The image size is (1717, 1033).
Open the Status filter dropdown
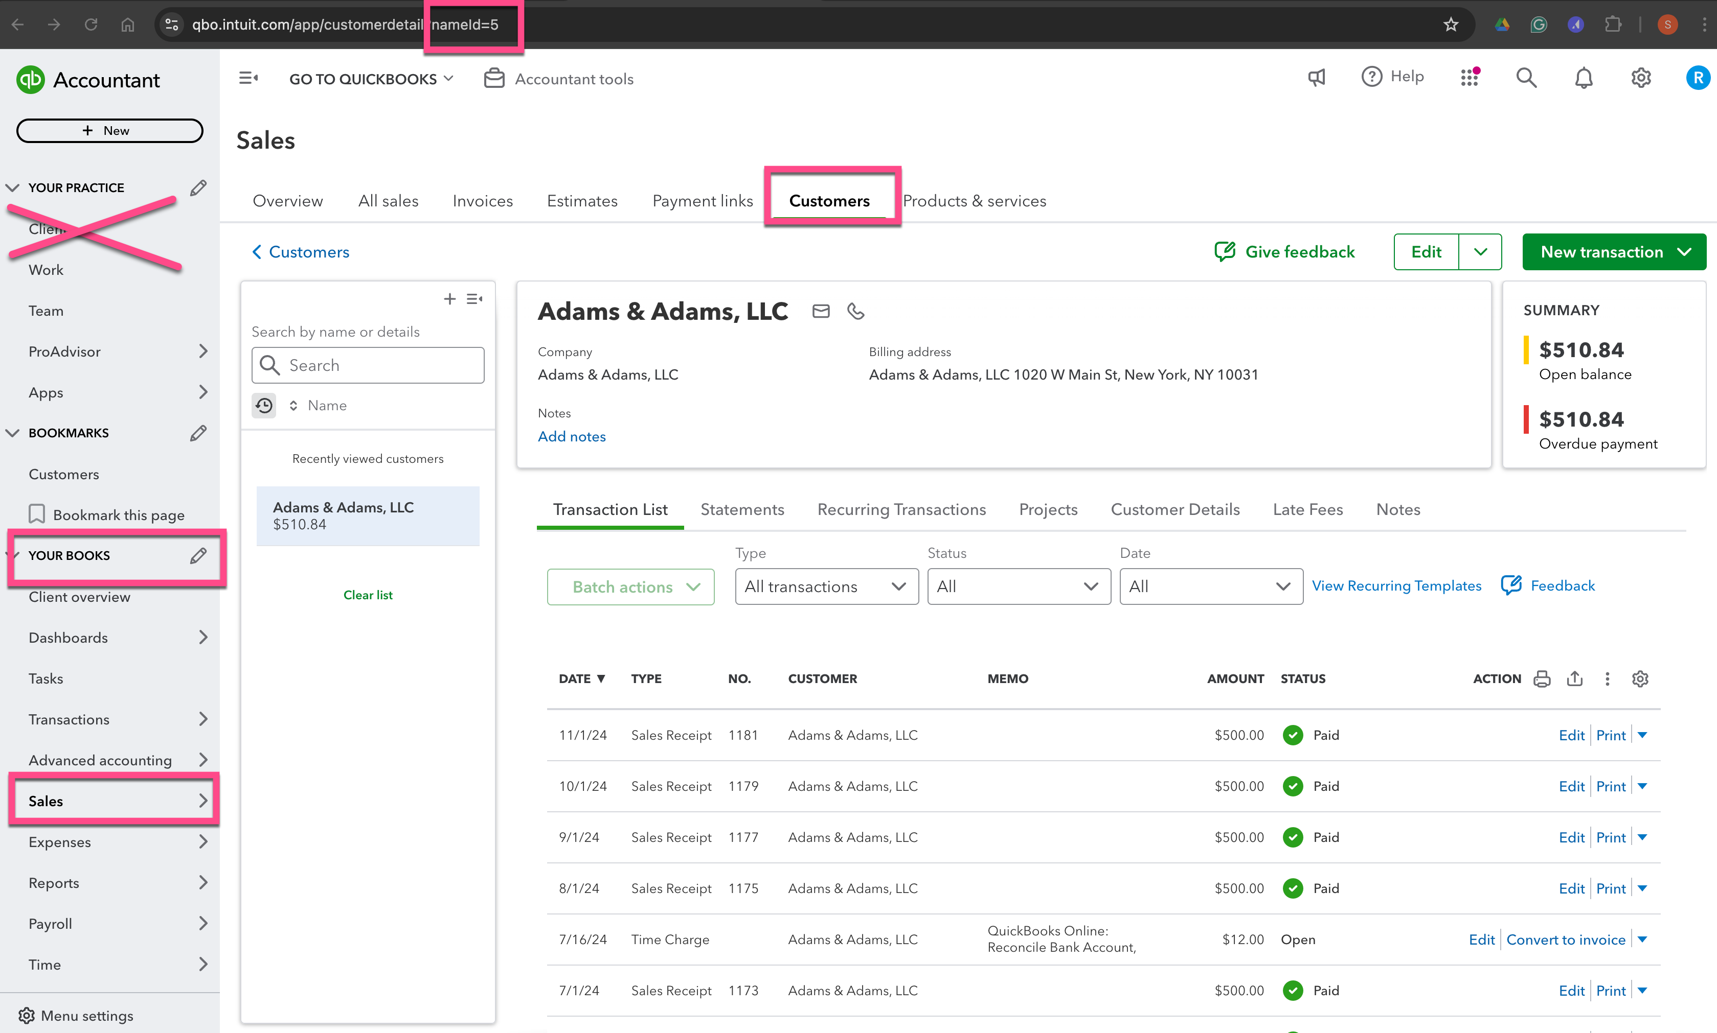tap(1019, 587)
